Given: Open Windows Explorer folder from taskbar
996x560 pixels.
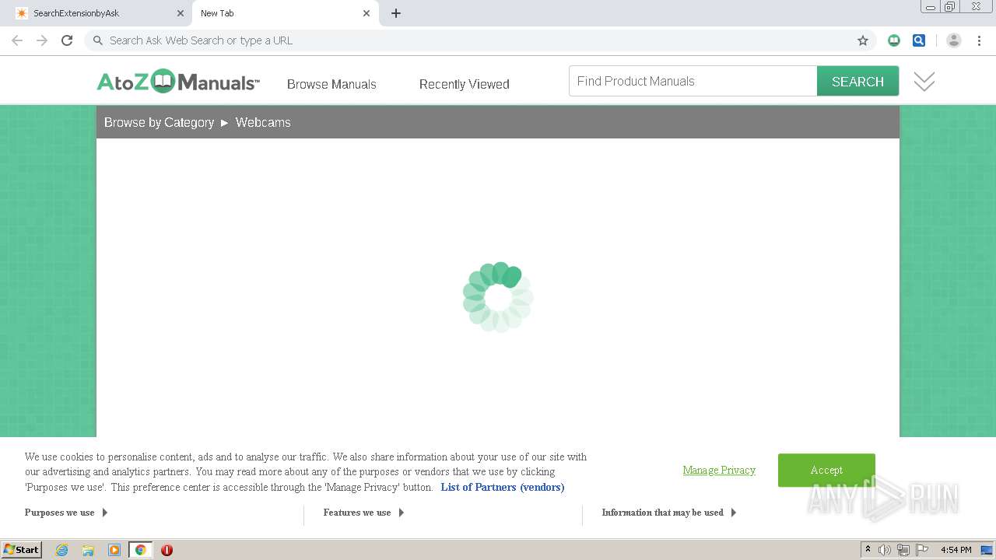Looking at the screenshot, I should pyautogui.click(x=88, y=550).
